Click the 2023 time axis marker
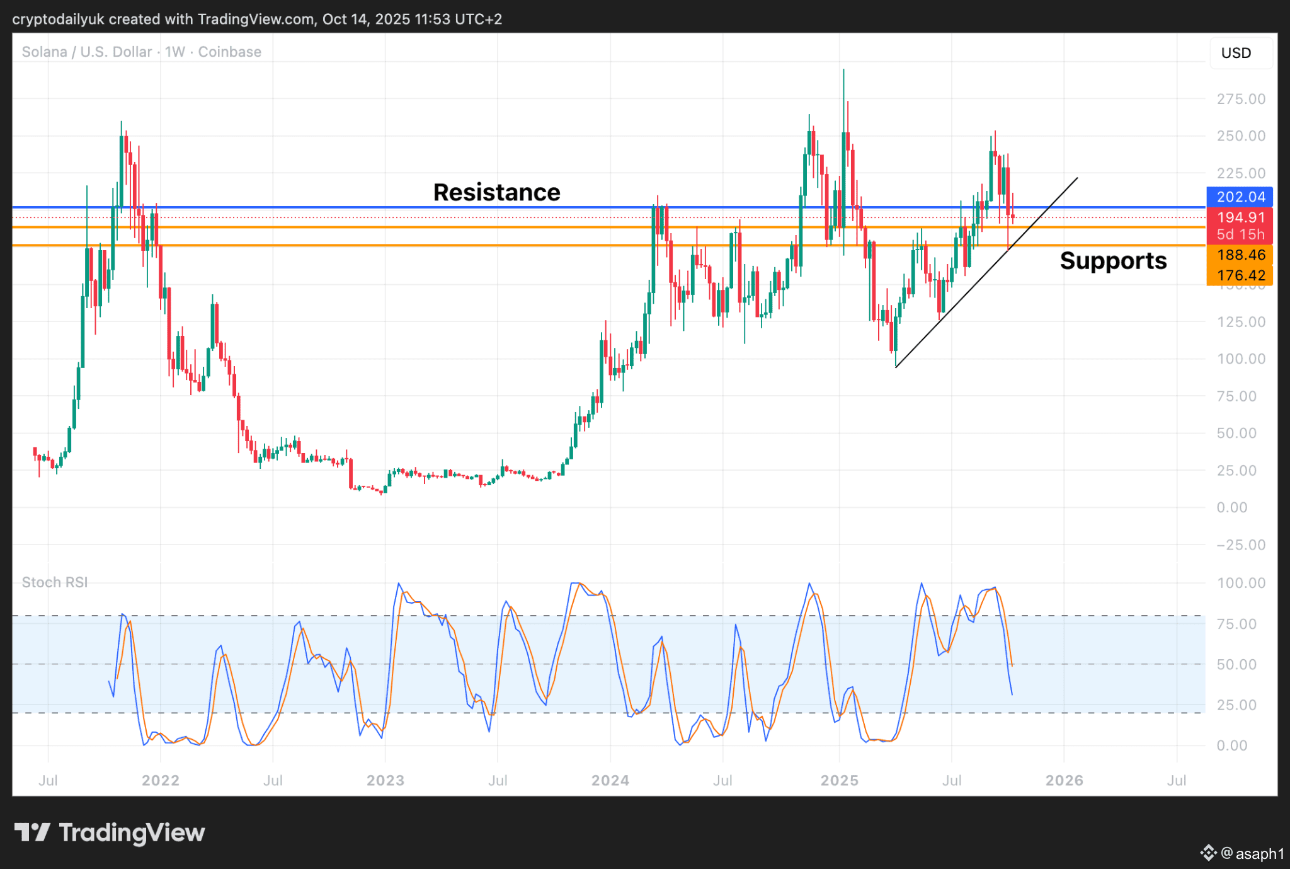The height and width of the screenshot is (869, 1290). pyautogui.click(x=385, y=780)
